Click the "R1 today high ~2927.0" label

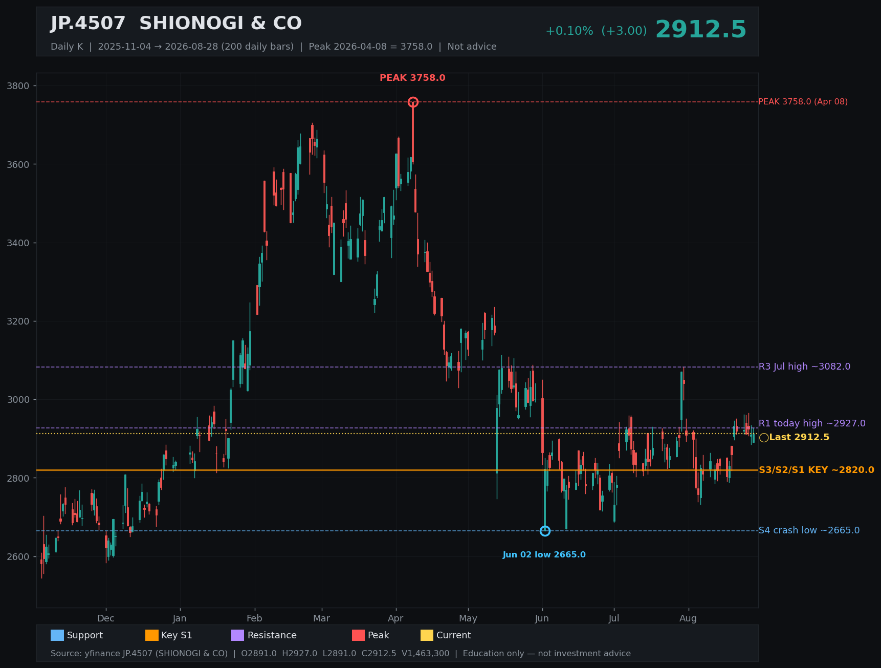tap(812, 423)
